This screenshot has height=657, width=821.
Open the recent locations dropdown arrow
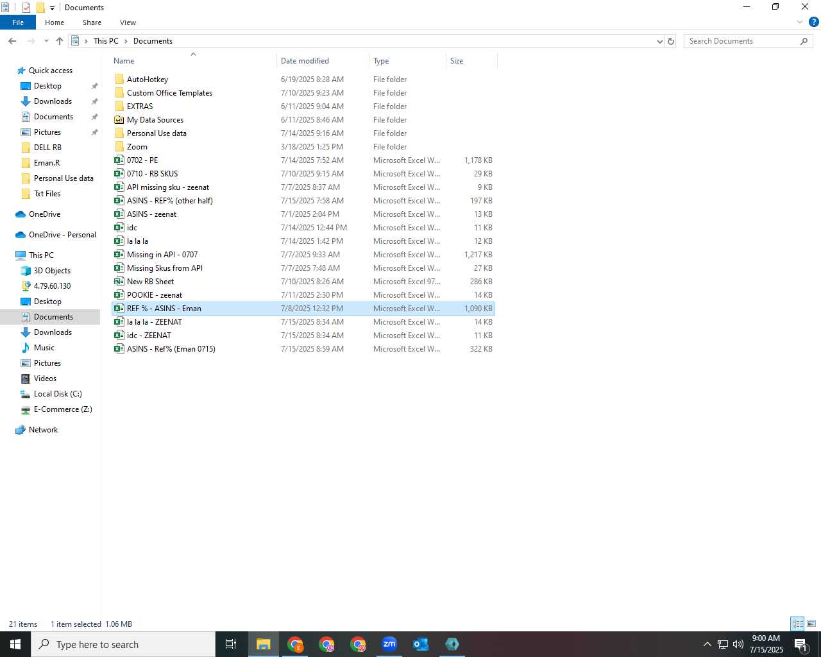tap(46, 41)
